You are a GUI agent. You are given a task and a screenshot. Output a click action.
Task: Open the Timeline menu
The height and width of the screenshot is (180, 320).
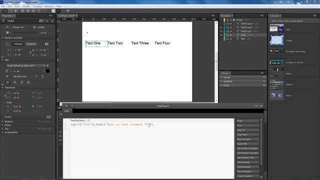click(x=37, y=6)
